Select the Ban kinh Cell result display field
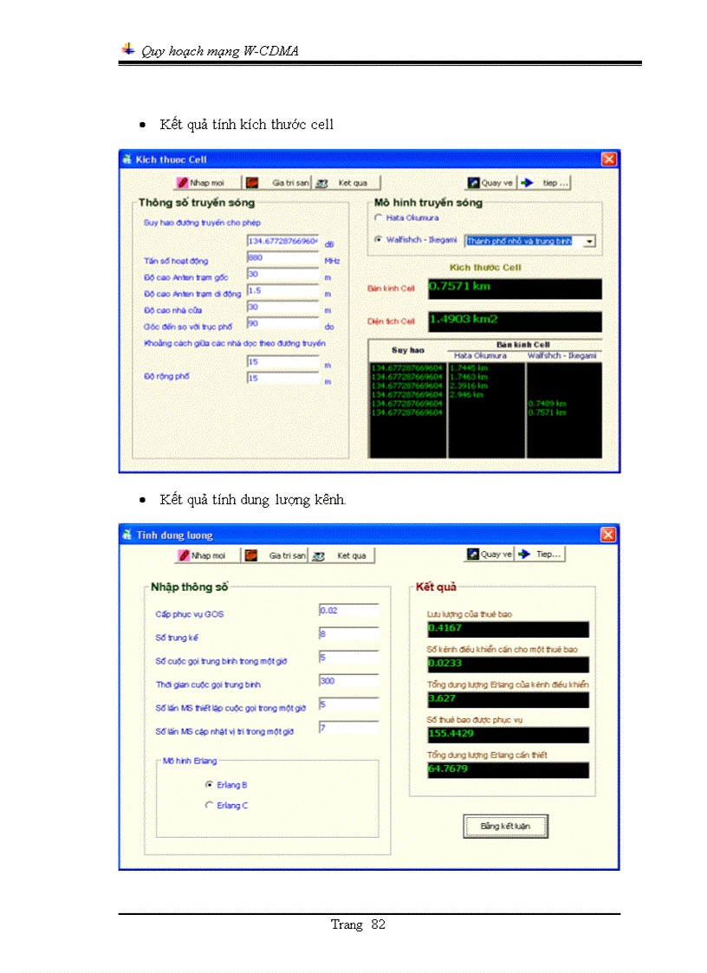Viewport: 707px width, 973px height. click(515, 289)
